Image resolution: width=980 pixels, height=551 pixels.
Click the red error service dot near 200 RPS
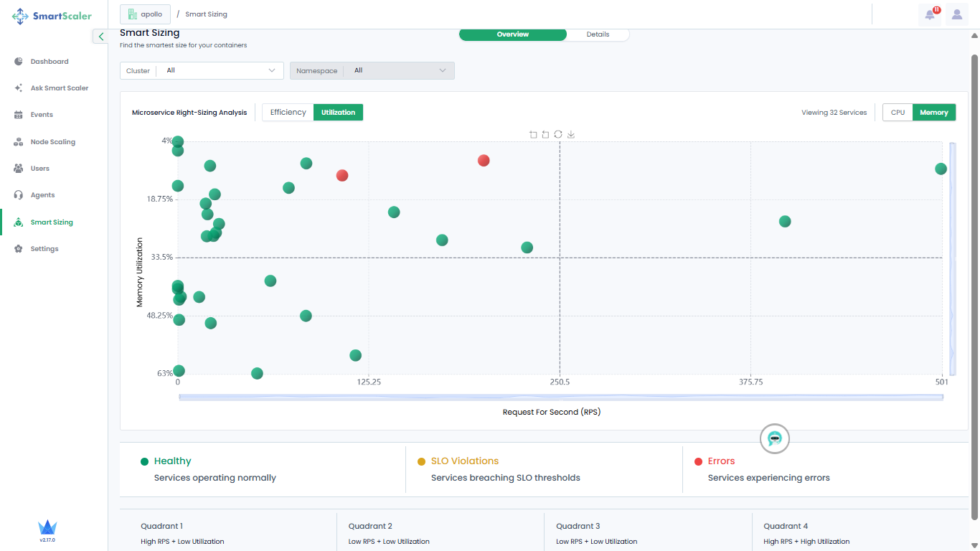coord(484,160)
